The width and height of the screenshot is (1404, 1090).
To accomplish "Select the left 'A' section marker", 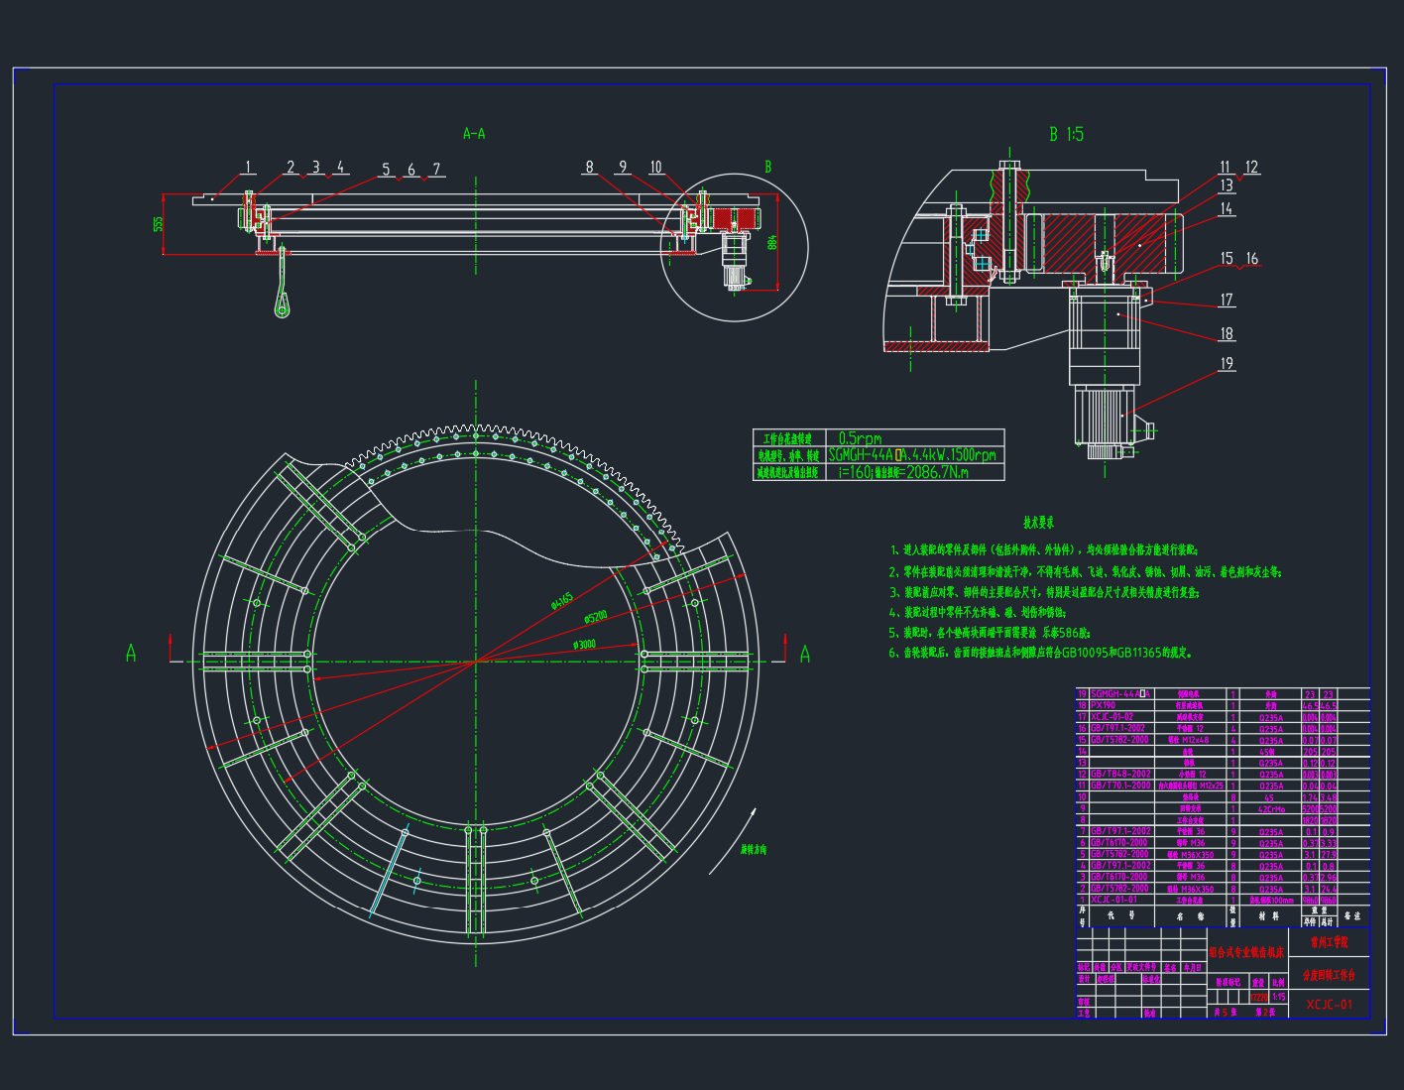I will tap(131, 654).
